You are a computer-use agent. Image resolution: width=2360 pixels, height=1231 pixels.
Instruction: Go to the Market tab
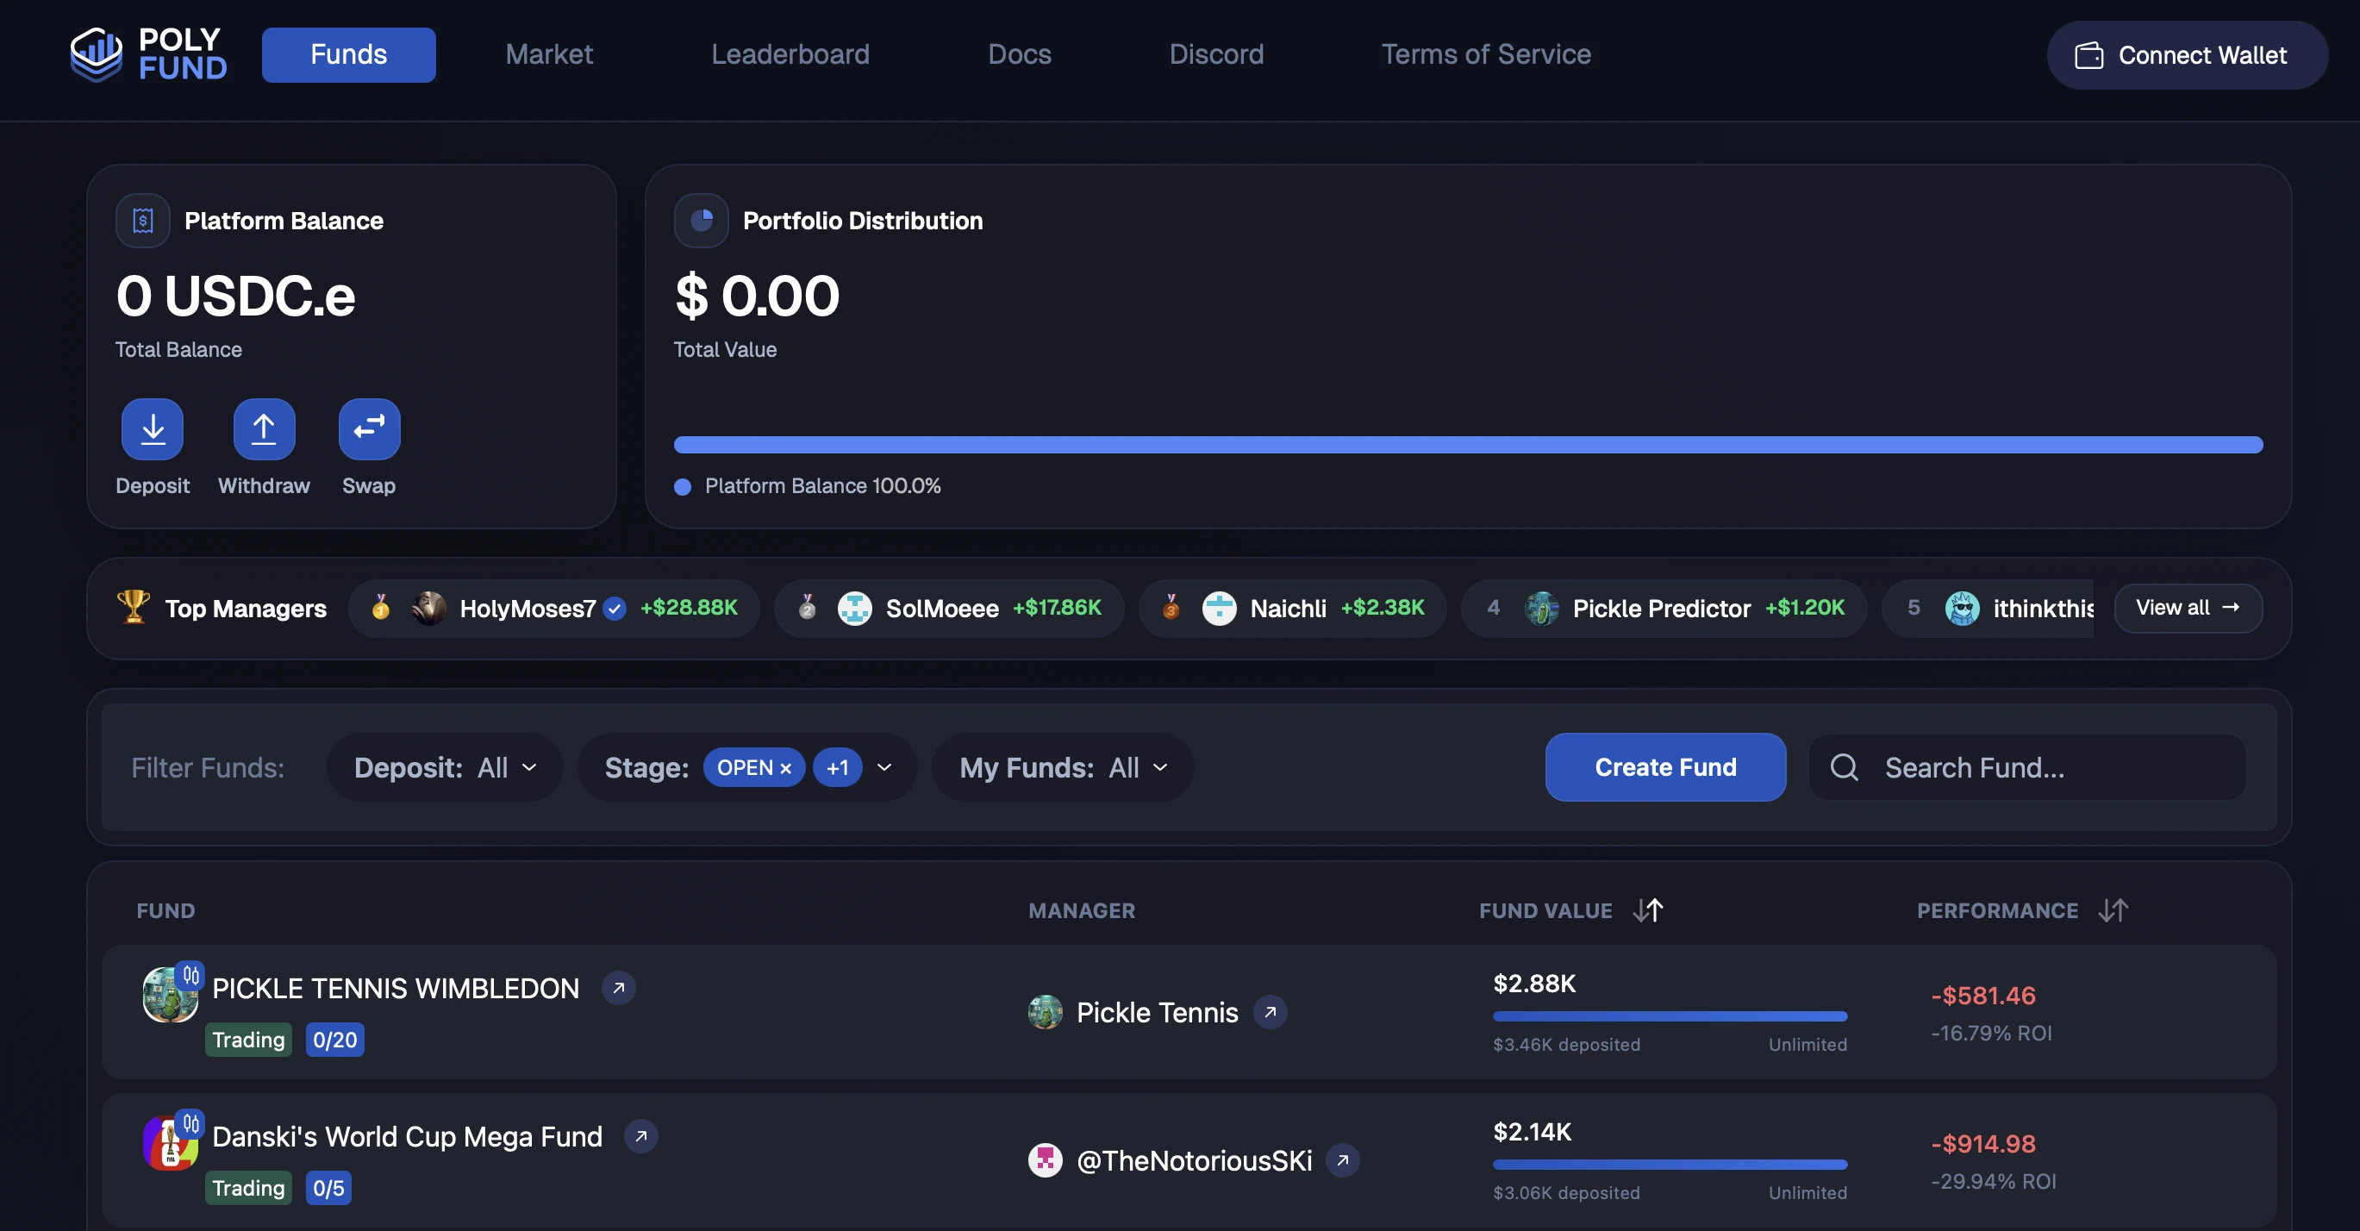coord(549,54)
